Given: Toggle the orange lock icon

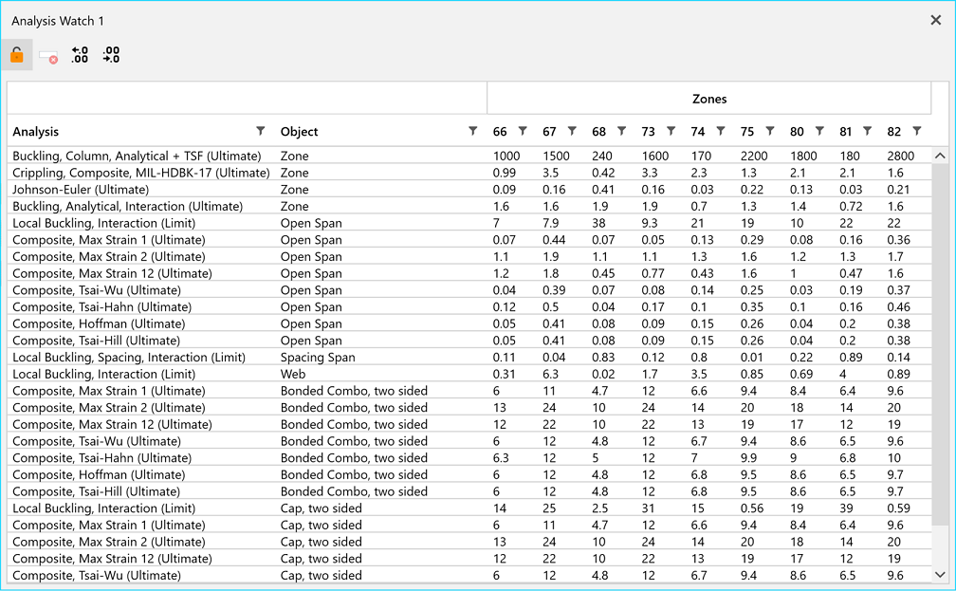Looking at the screenshot, I should pyautogui.click(x=16, y=56).
